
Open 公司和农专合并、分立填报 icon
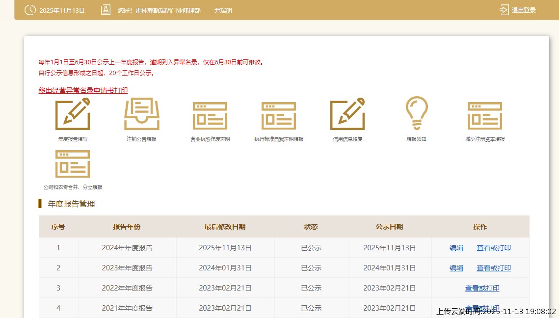73,163
